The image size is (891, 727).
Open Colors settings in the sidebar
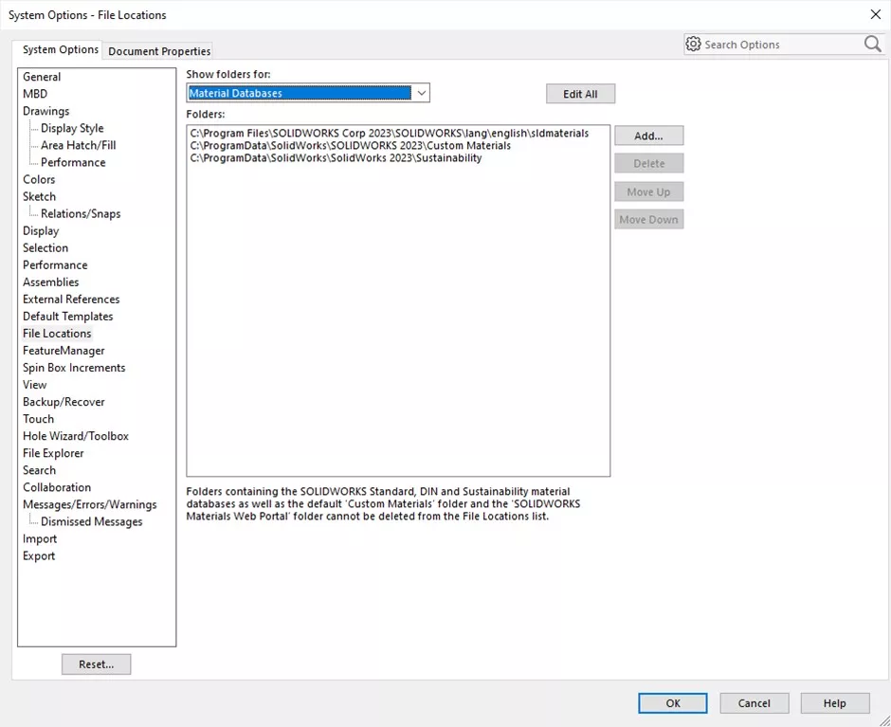tap(39, 179)
